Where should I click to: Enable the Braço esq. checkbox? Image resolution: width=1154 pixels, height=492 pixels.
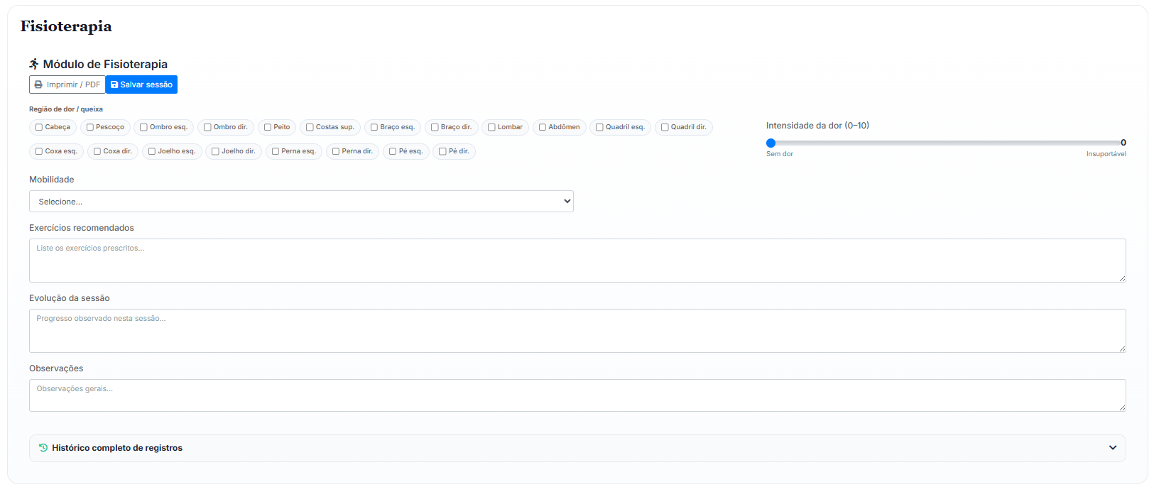[374, 127]
